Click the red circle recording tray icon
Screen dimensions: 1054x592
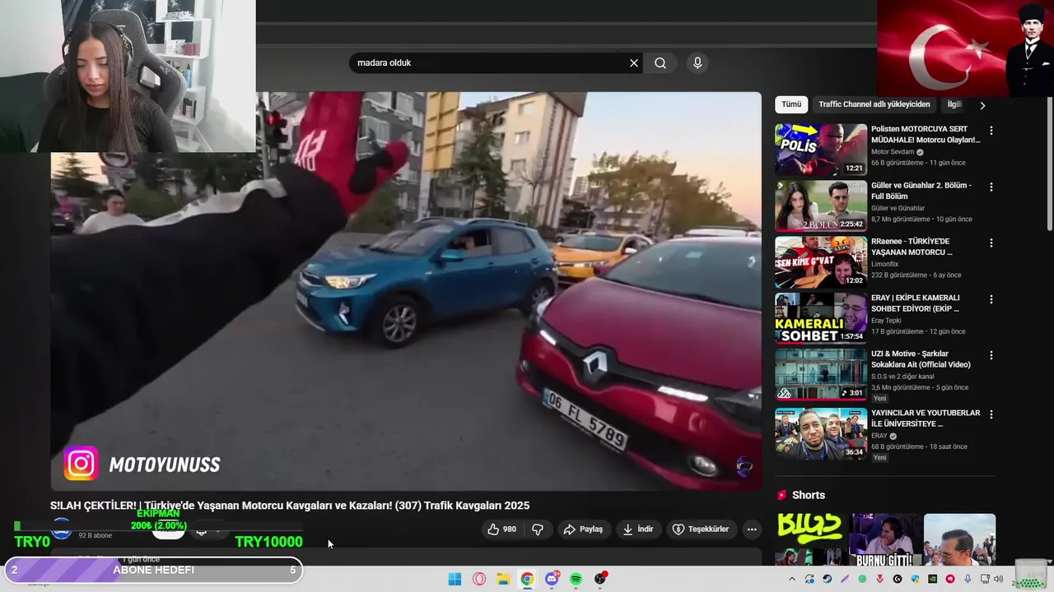tap(950, 579)
